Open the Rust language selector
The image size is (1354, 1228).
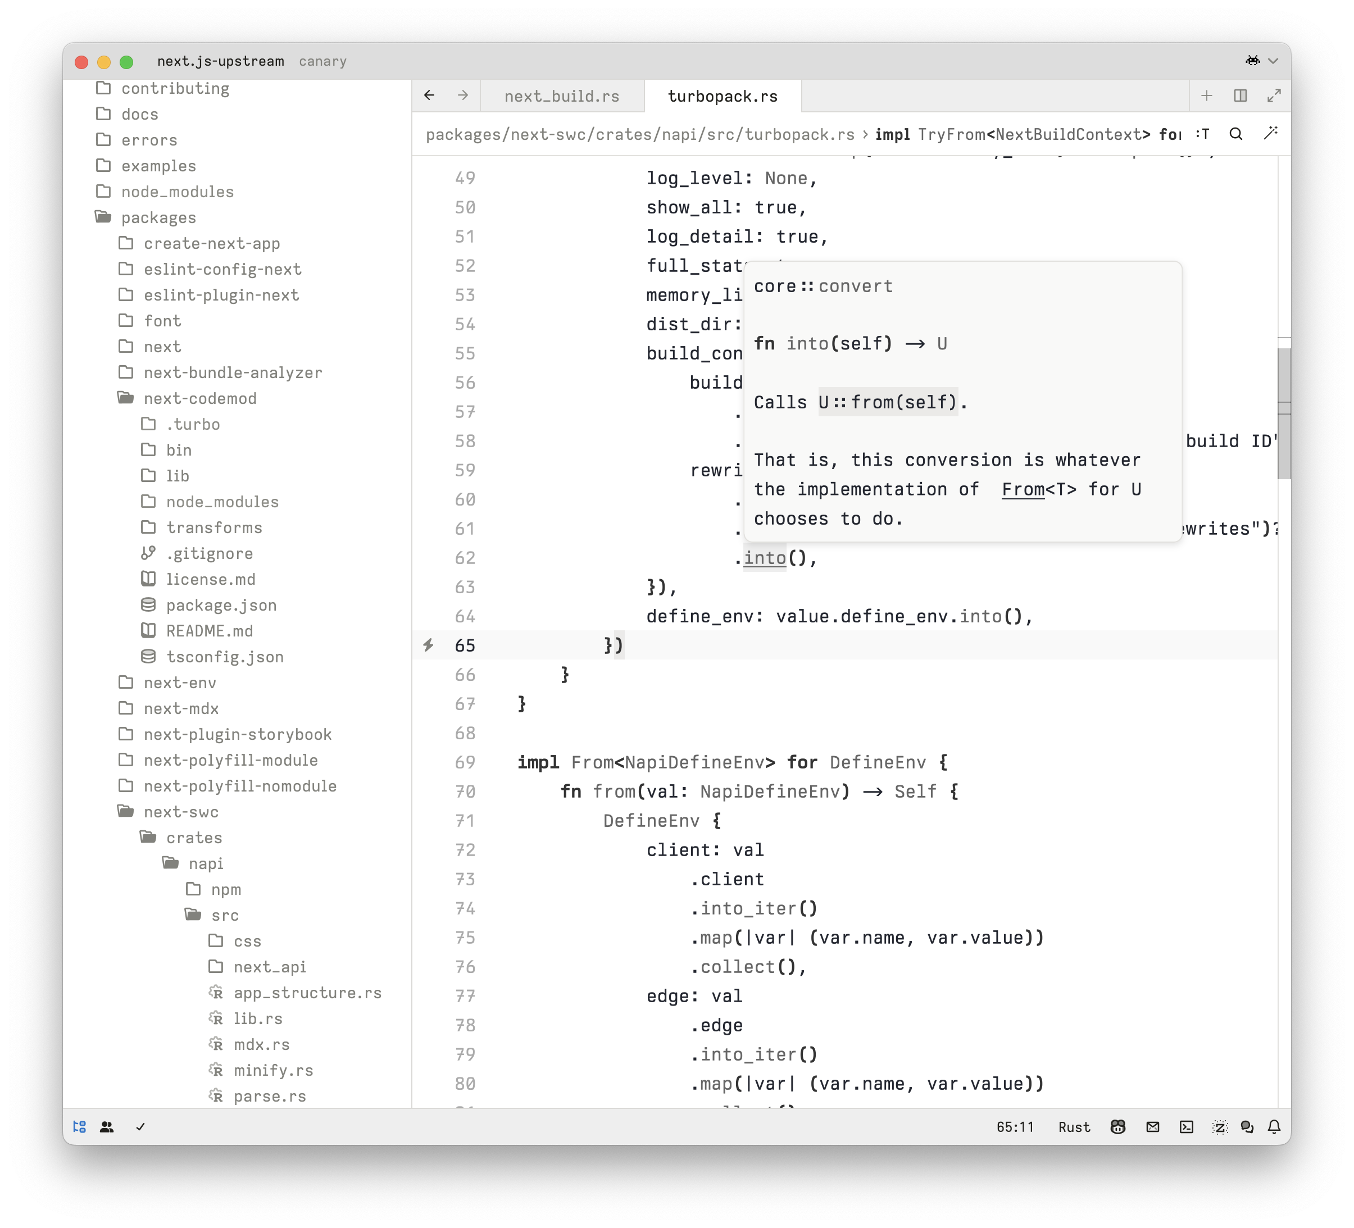pos(1073,1127)
